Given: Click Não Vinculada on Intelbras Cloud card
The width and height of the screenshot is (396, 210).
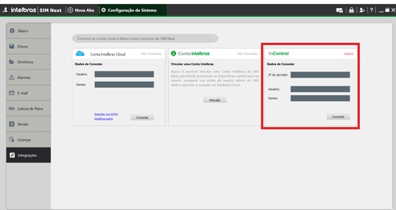Looking at the screenshot, I should [x=151, y=54].
